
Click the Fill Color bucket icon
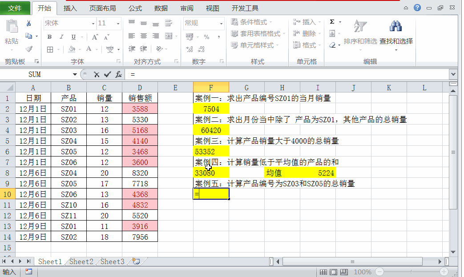point(72,49)
